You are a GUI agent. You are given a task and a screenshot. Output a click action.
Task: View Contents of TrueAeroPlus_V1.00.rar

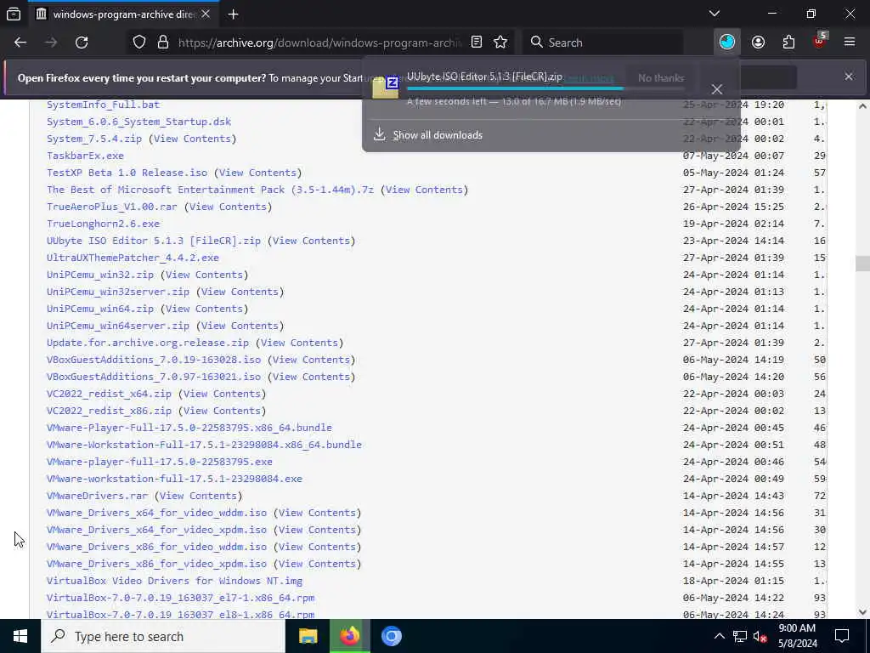(x=228, y=207)
